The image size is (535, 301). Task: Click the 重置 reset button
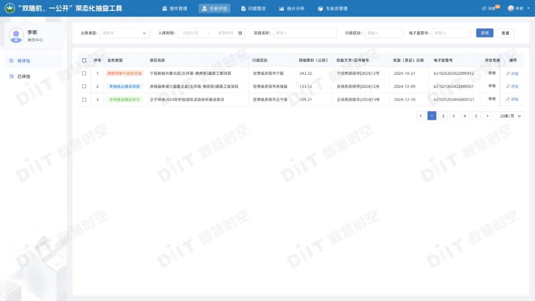505,33
